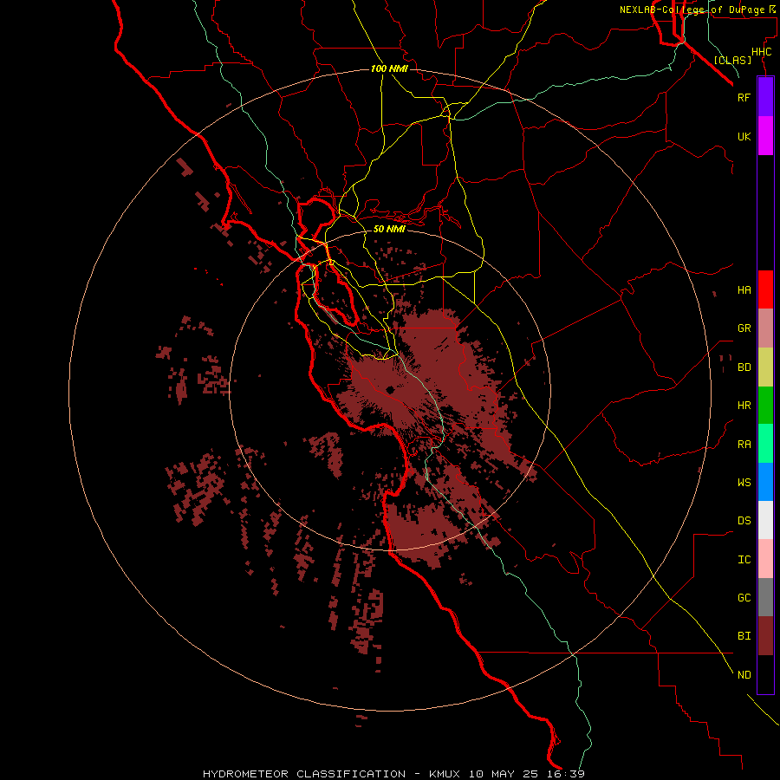
Task: Click the HHC product code text
Action: [x=761, y=52]
